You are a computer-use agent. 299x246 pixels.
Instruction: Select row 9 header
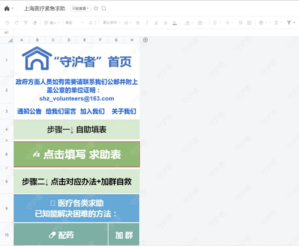point(7,208)
